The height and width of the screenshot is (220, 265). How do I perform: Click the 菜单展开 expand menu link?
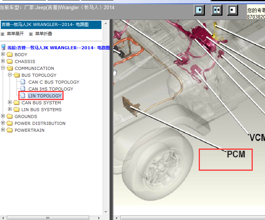click(x=15, y=34)
